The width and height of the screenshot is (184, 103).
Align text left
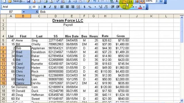pyautogui.click(x=62, y=7)
